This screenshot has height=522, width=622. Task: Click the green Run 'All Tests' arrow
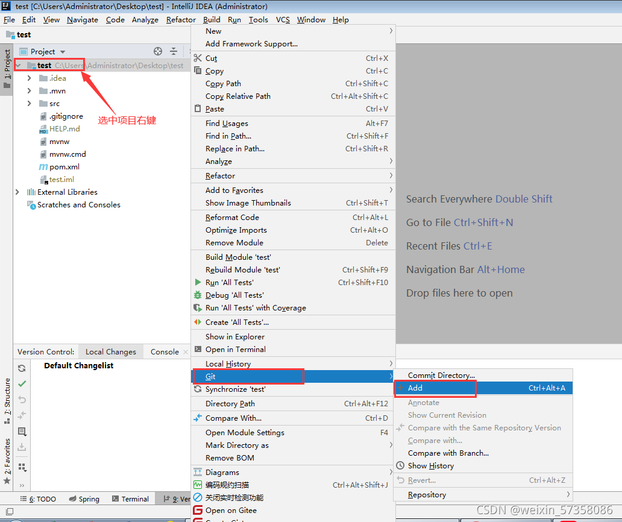click(198, 282)
